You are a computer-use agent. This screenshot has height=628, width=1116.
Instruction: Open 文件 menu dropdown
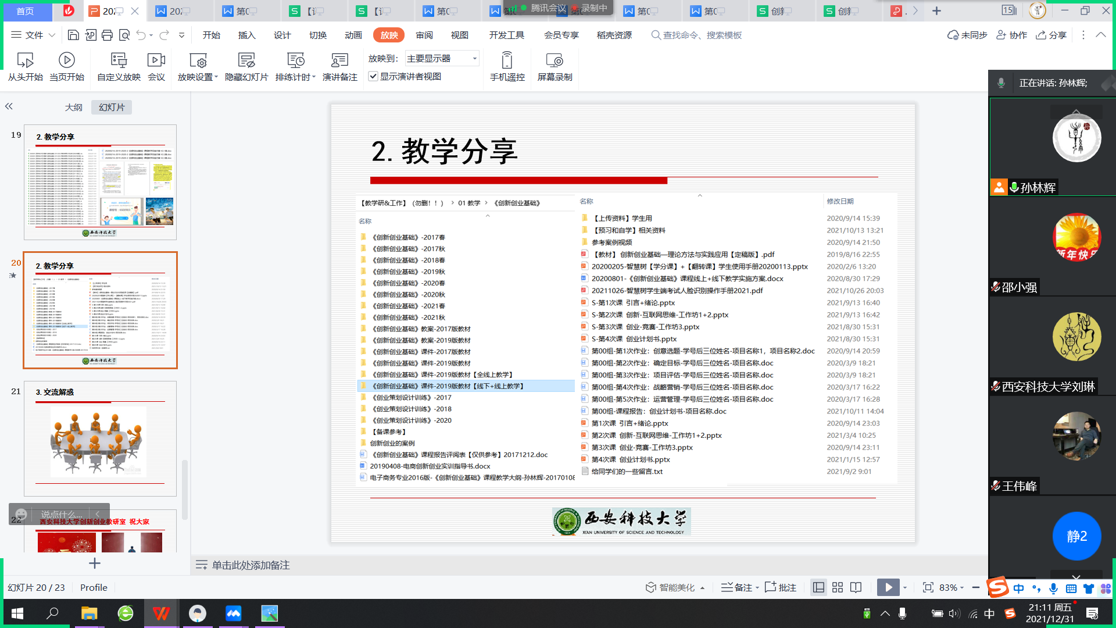(33, 35)
